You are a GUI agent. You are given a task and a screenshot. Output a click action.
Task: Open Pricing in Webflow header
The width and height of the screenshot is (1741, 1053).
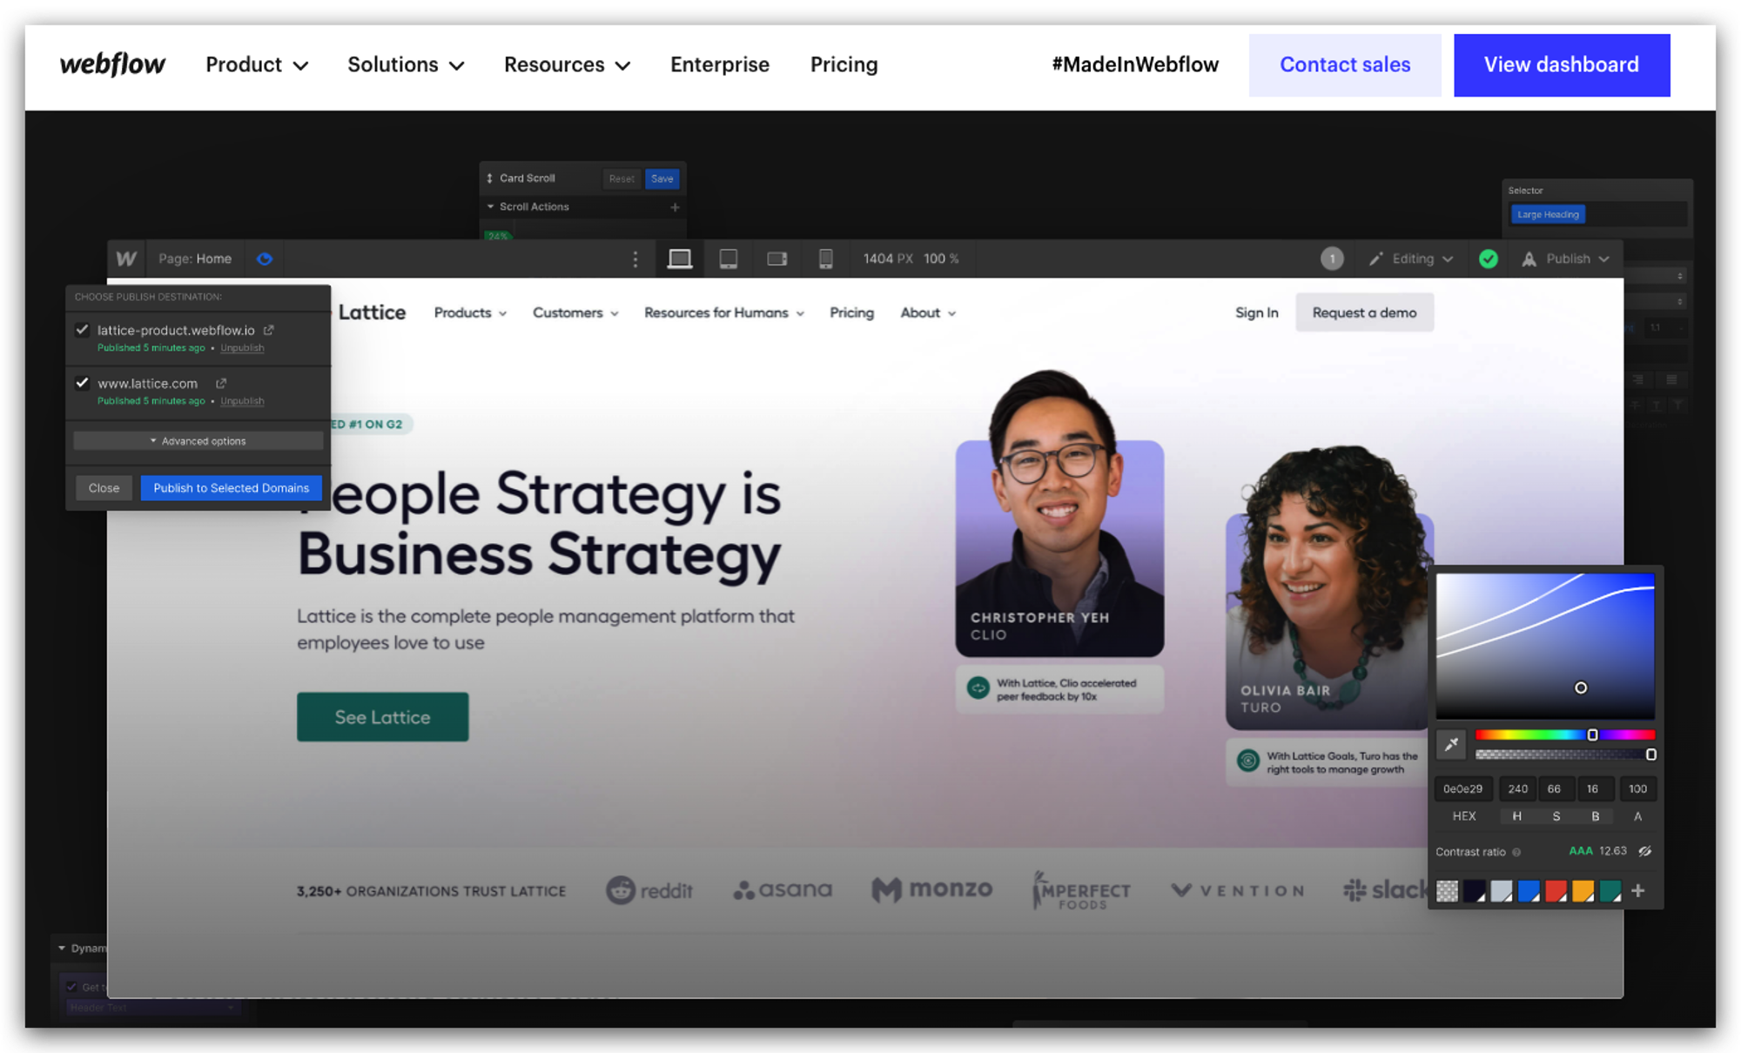pyautogui.click(x=844, y=64)
